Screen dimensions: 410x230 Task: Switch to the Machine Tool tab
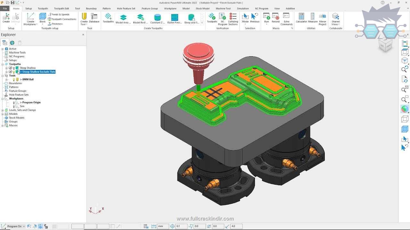pos(223,8)
